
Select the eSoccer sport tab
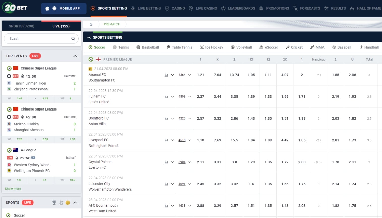(x=269, y=47)
